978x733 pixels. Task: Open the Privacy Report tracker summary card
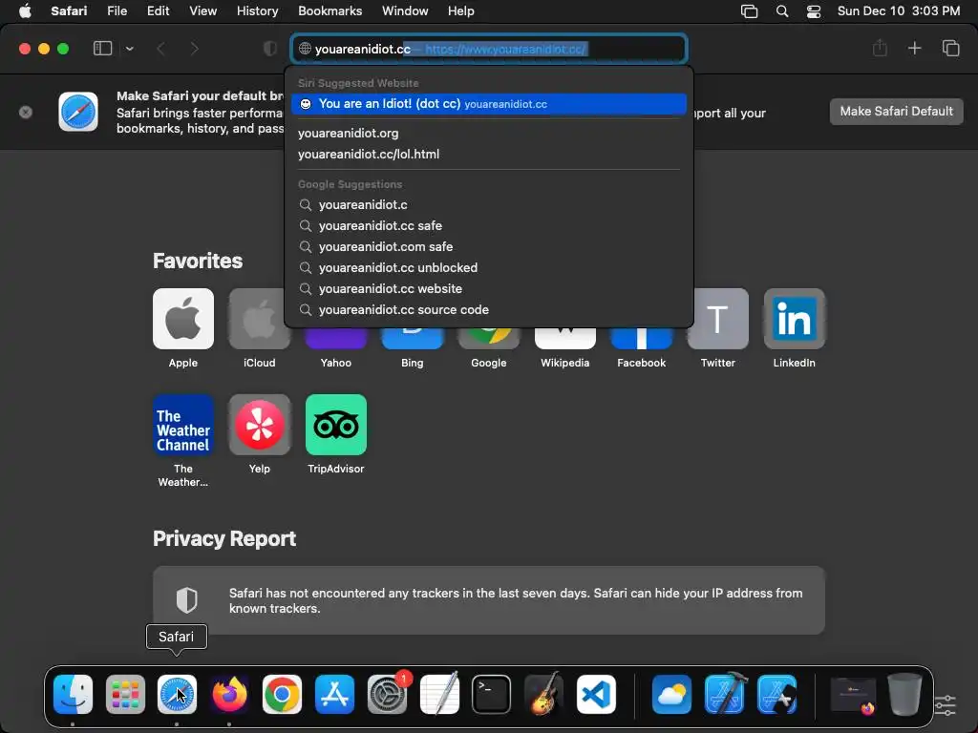coord(489,600)
